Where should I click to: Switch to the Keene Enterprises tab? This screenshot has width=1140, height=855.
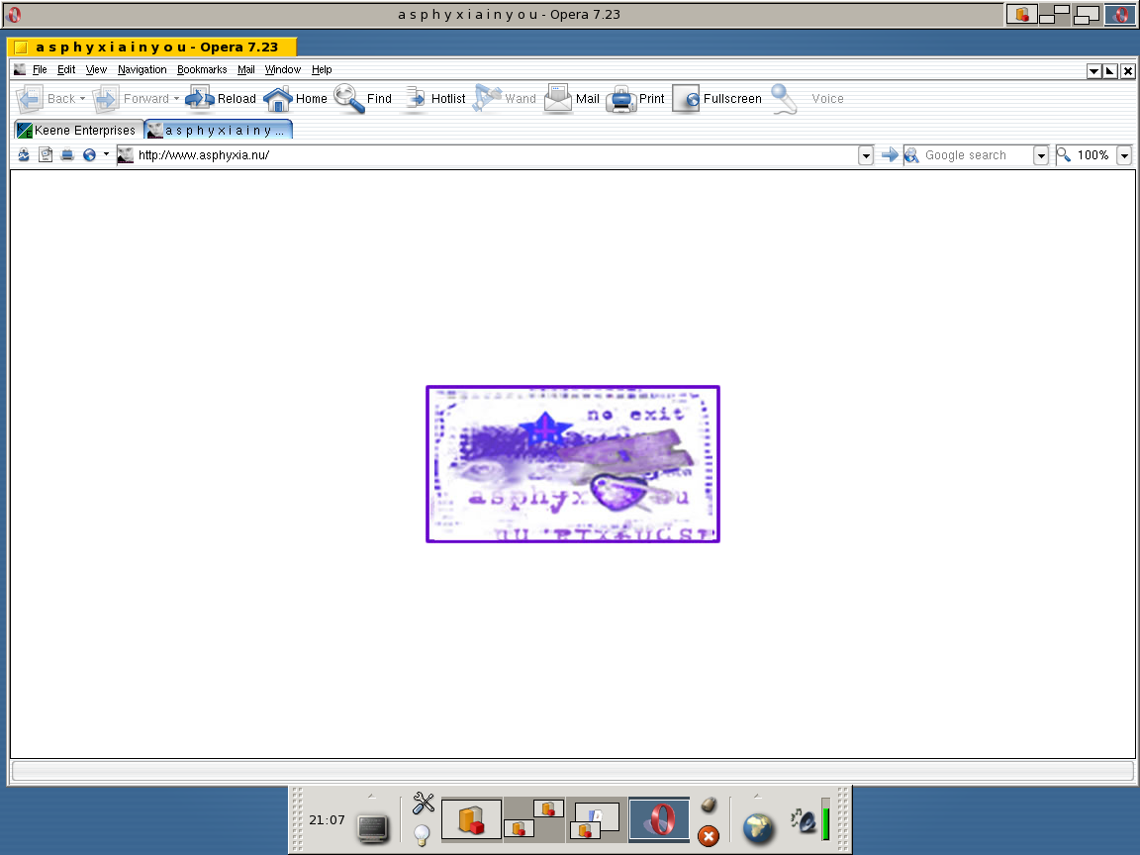(x=78, y=131)
